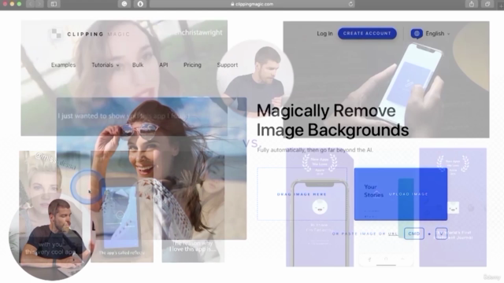Click the Drag Image Here drop zone

[x=302, y=194]
